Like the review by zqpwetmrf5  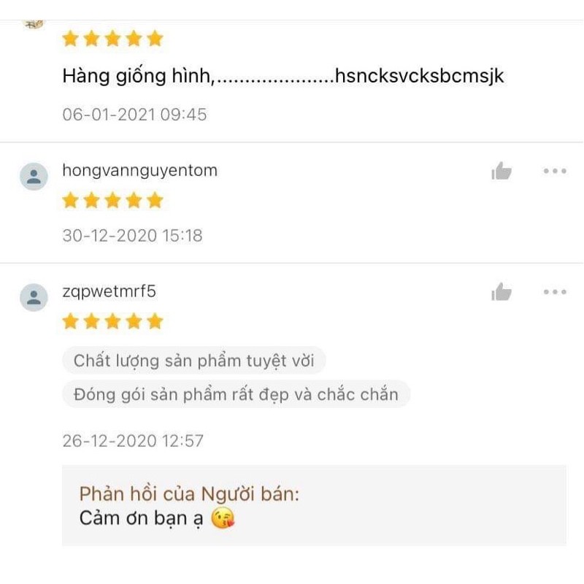[x=502, y=291]
